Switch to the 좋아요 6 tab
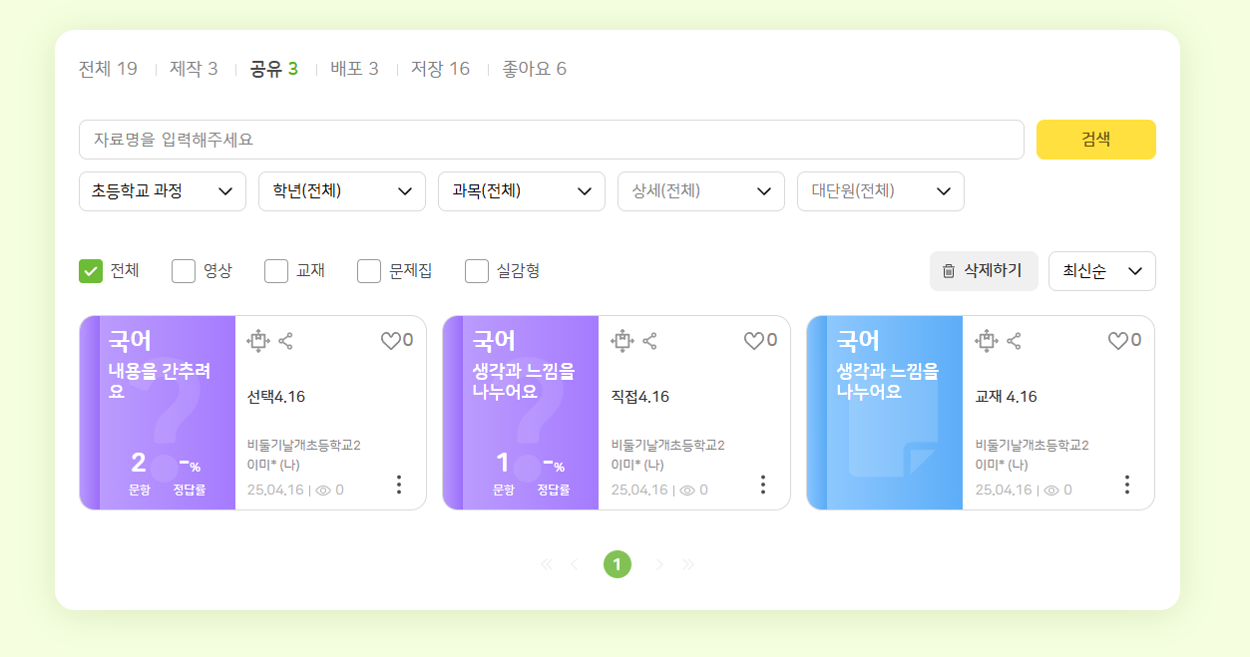The image size is (1250, 657). (x=534, y=69)
